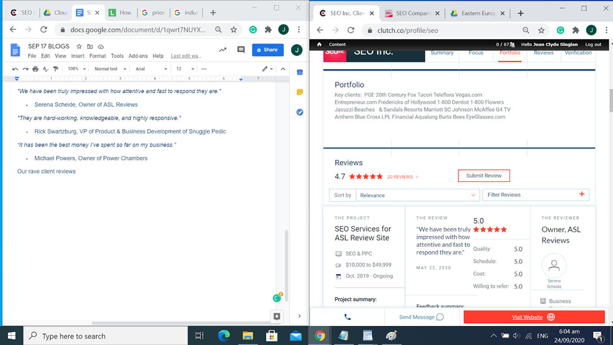Click the Grammarly badge in the document
This screenshot has height=345, width=613.
pyautogui.click(x=277, y=298)
